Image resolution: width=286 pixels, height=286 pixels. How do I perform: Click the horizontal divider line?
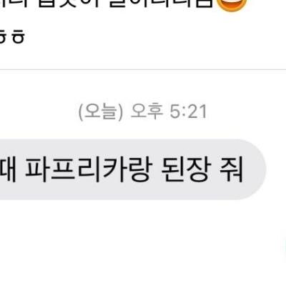143,70
